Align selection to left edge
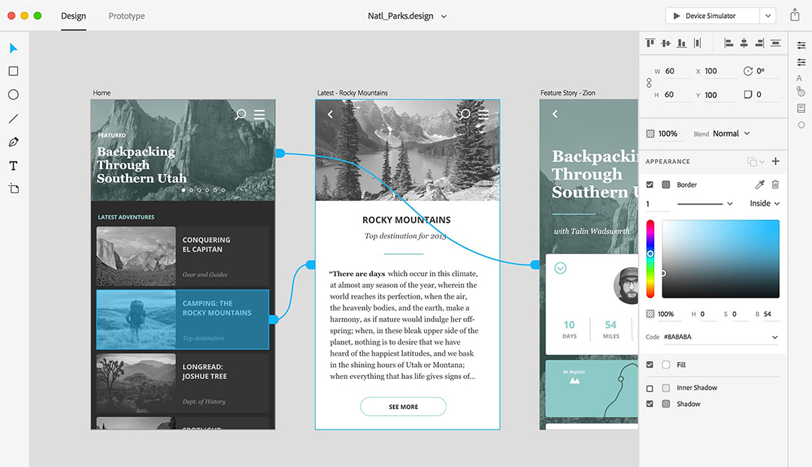 729,43
